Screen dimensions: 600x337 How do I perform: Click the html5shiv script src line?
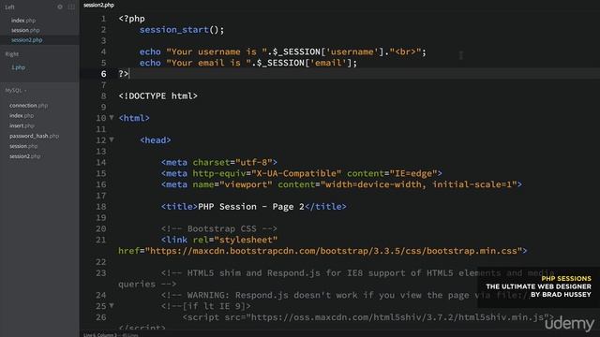click(368, 317)
